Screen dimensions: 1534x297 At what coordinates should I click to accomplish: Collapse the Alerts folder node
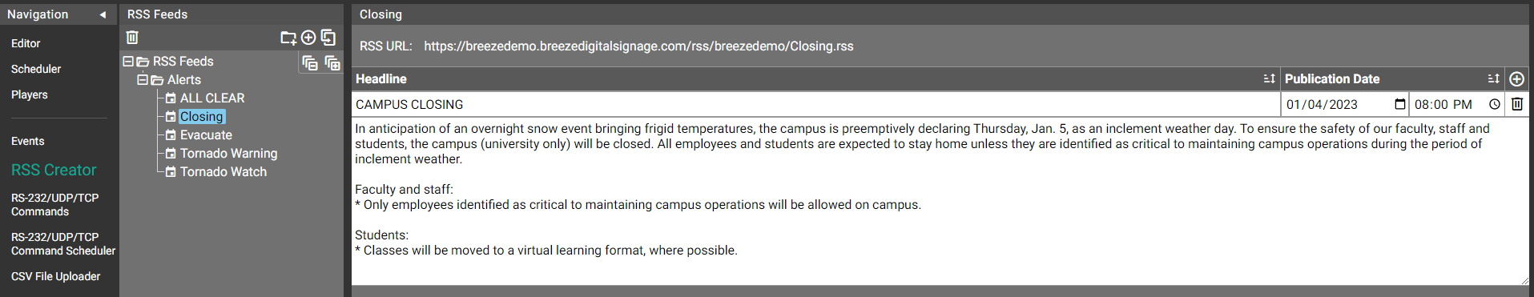point(142,79)
